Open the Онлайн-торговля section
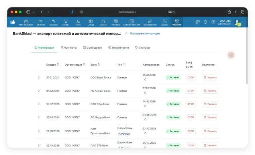 click(131, 22)
